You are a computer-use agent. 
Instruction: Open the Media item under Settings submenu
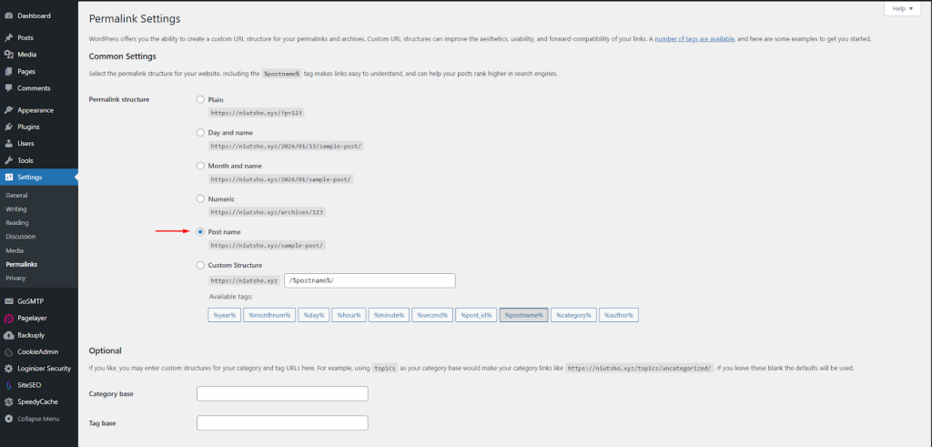coord(15,251)
